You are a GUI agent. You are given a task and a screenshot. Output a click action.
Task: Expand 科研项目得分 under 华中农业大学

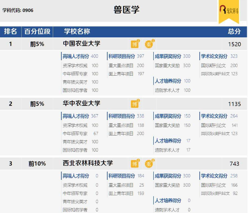tap(122, 116)
